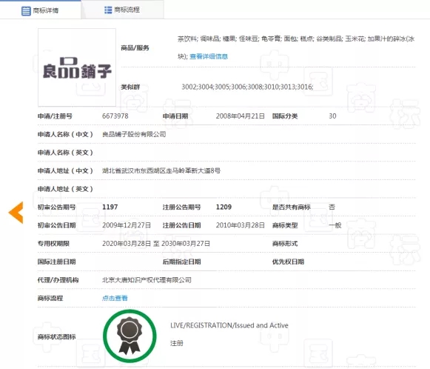Image resolution: width=430 pixels, height=369 pixels.
Task: Click the registration announcement issue 1209
Action: 224,207
